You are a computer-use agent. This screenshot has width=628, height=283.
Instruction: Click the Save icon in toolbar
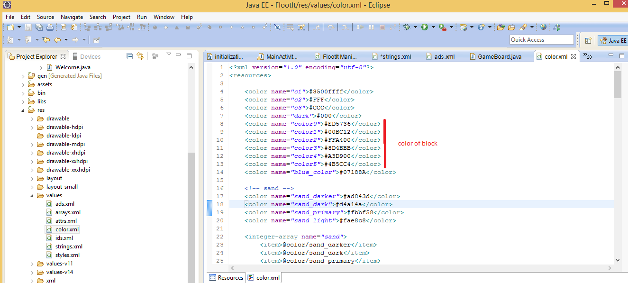point(28,27)
